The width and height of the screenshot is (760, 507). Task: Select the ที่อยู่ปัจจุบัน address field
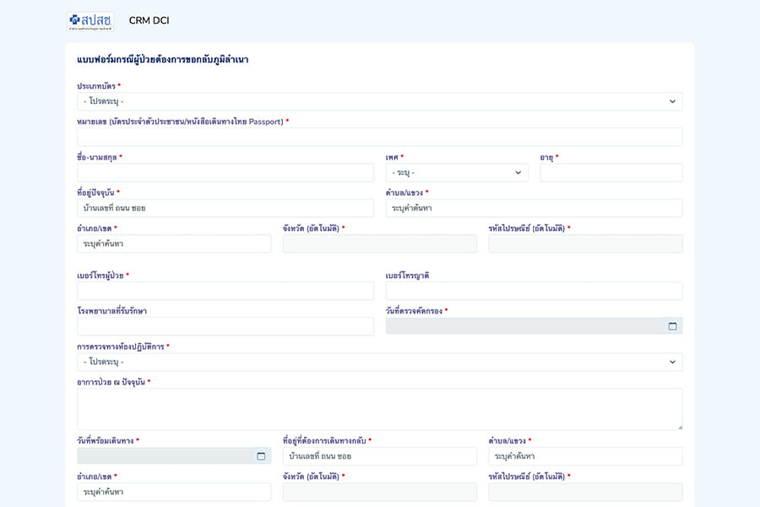tap(225, 208)
